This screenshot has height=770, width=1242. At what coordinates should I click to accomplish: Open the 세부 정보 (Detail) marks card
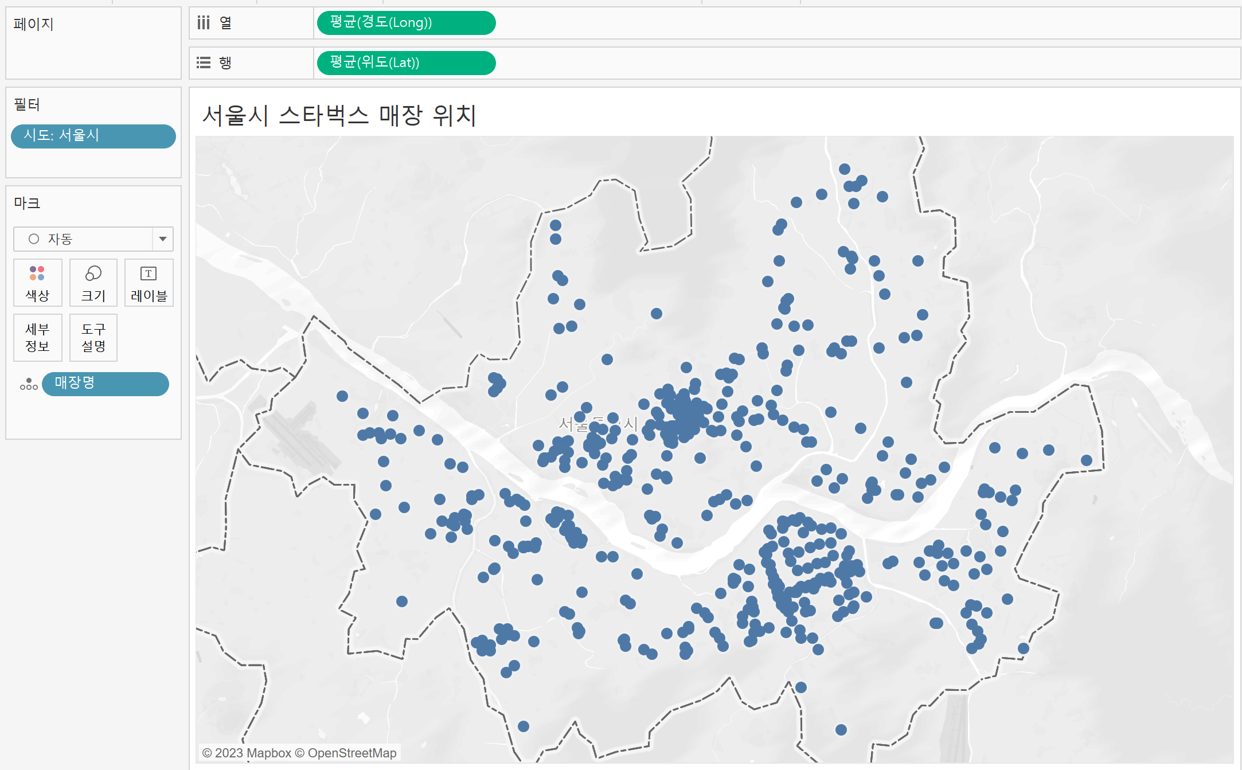[37, 338]
